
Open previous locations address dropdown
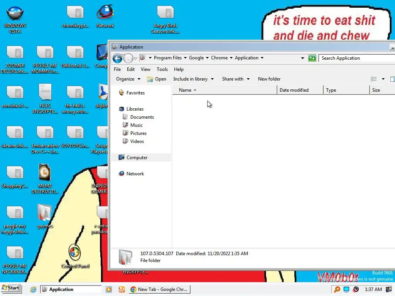[x=302, y=58]
